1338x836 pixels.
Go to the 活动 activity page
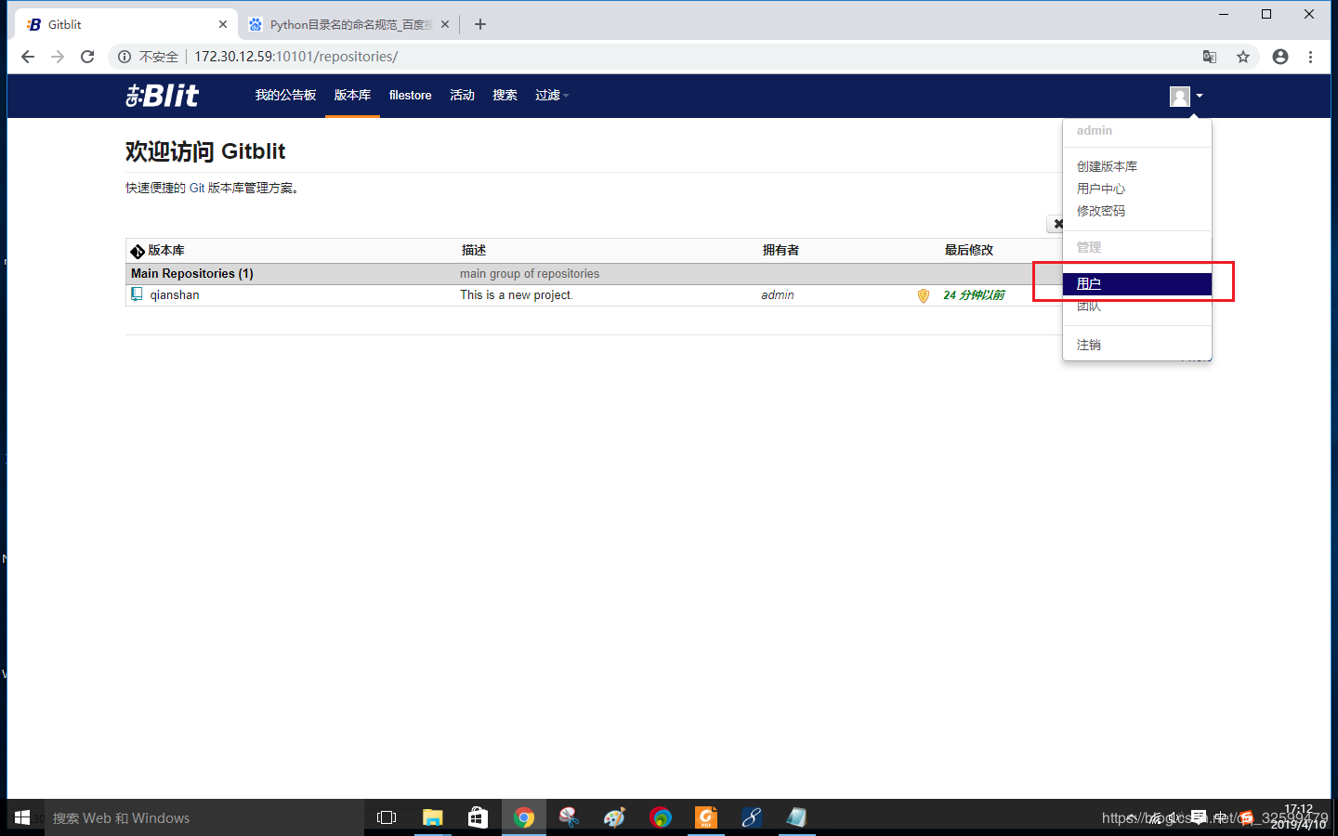click(x=462, y=95)
